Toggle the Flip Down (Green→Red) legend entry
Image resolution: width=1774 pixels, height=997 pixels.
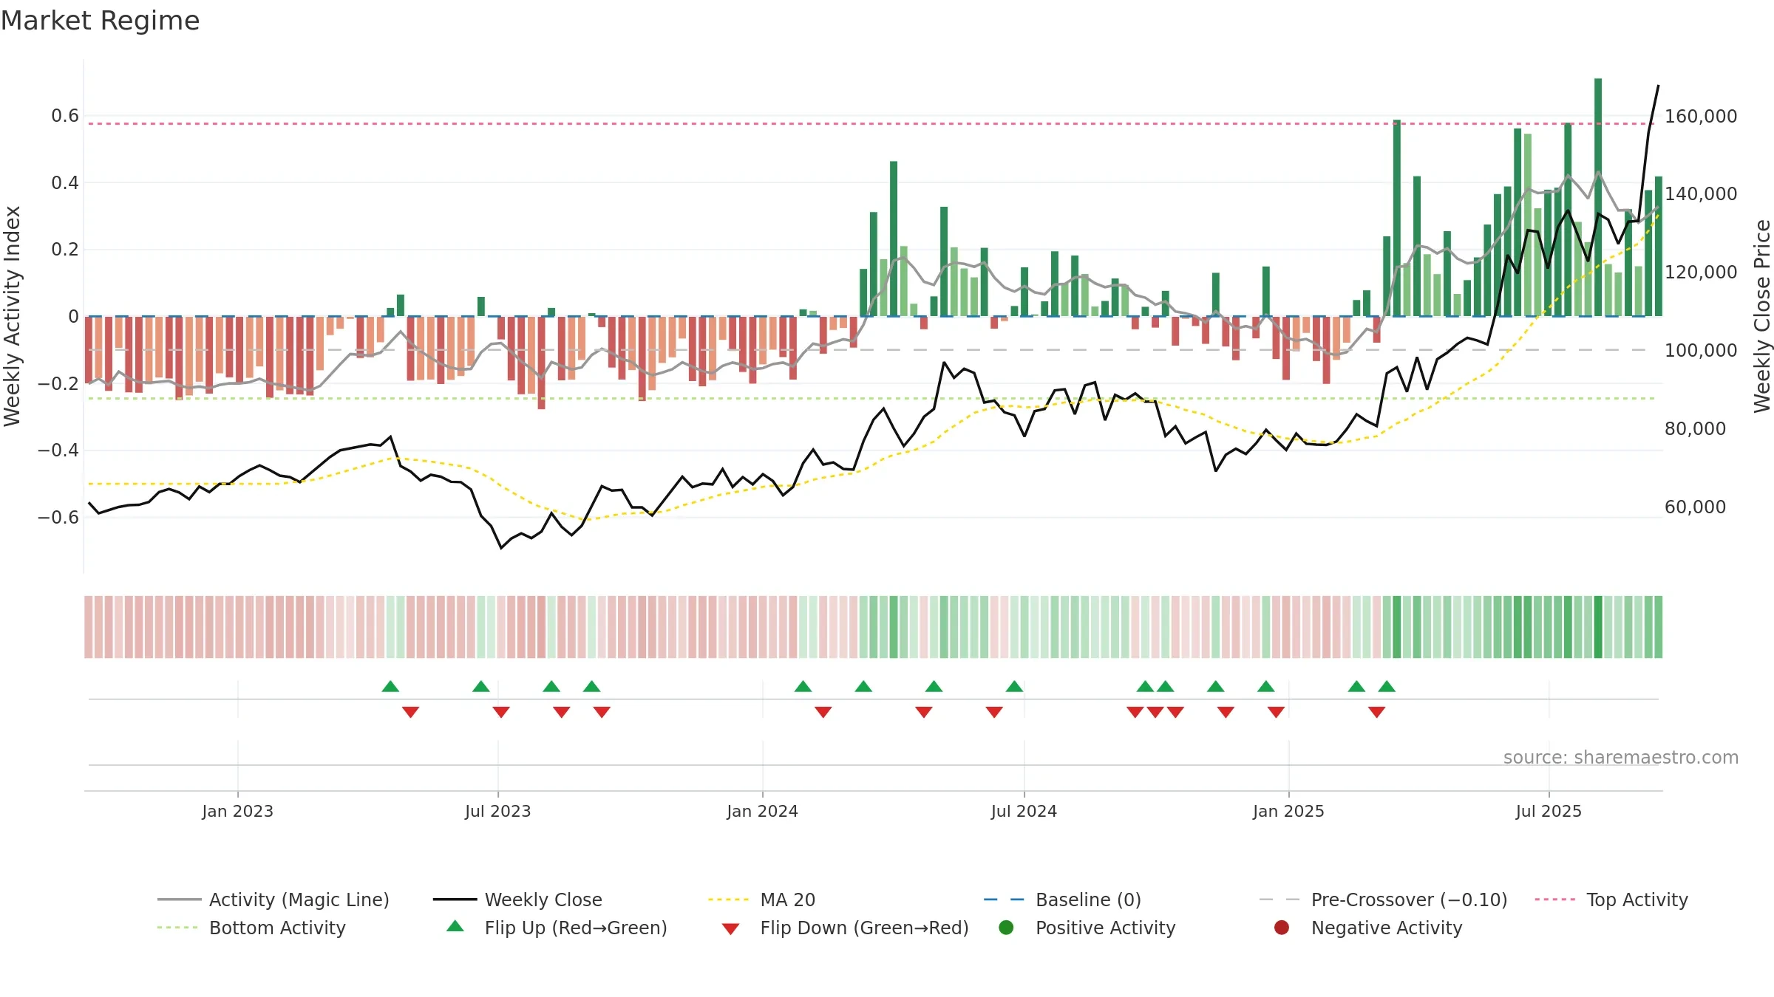845,928
